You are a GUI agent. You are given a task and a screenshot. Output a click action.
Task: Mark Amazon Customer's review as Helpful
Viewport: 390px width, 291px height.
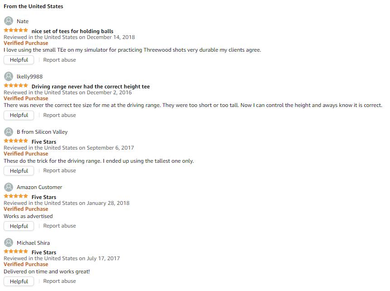click(19, 226)
